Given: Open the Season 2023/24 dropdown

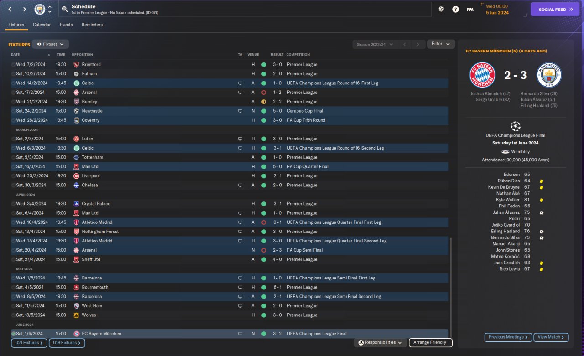Looking at the screenshot, I should pyautogui.click(x=375, y=44).
